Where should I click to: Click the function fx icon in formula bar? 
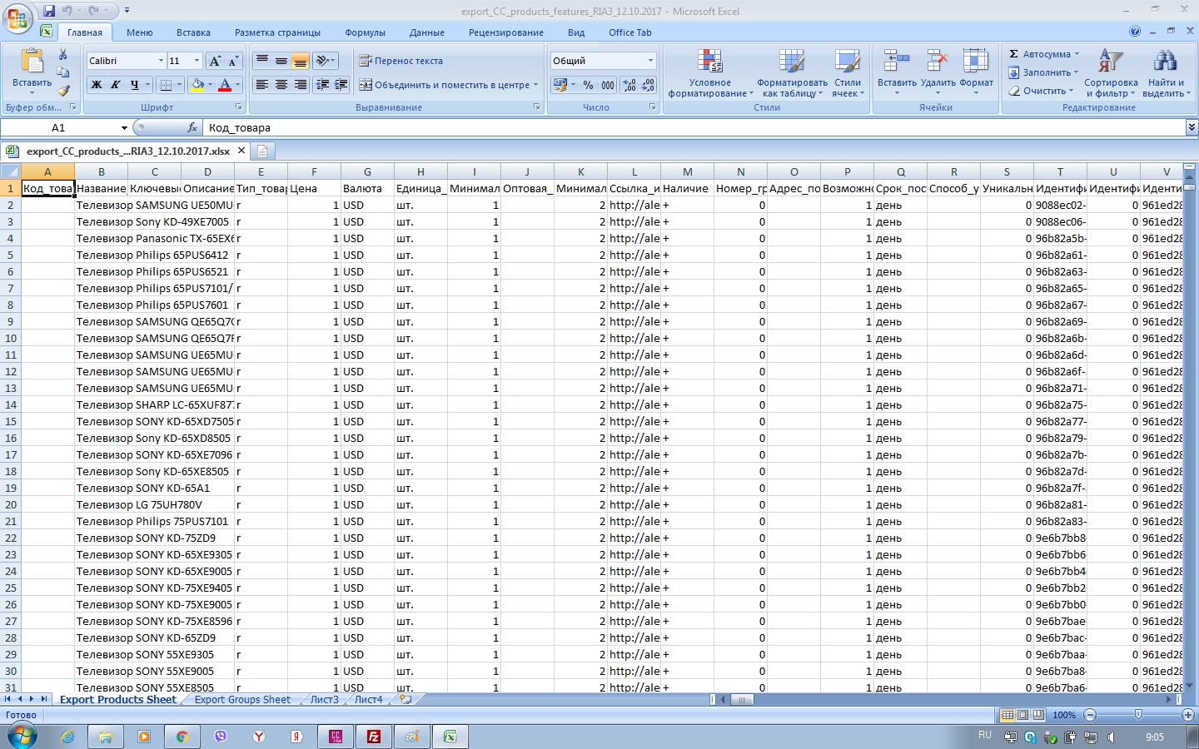coord(193,127)
